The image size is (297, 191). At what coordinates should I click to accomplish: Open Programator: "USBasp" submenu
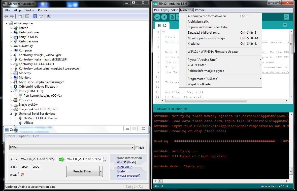(220, 79)
